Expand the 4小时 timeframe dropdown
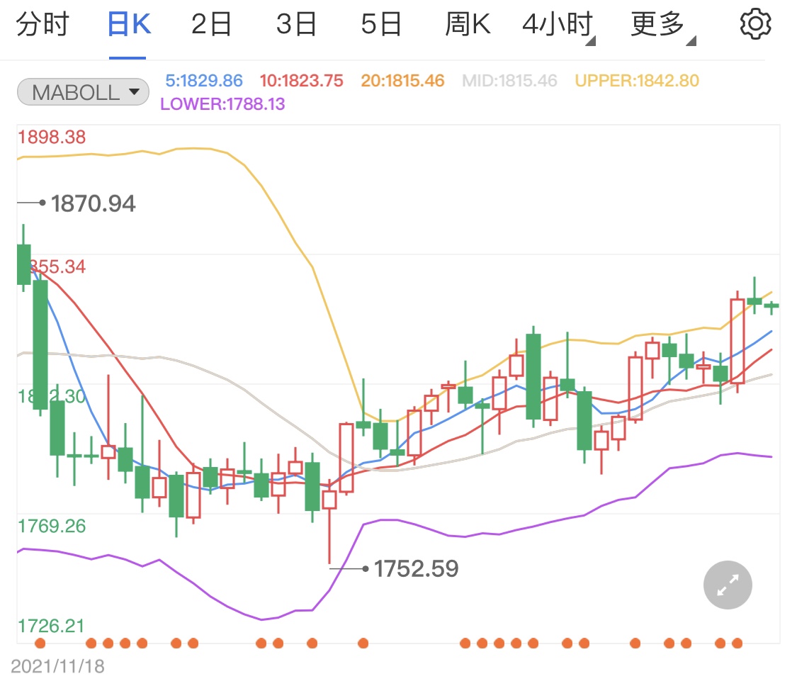 [x=558, y=26]
